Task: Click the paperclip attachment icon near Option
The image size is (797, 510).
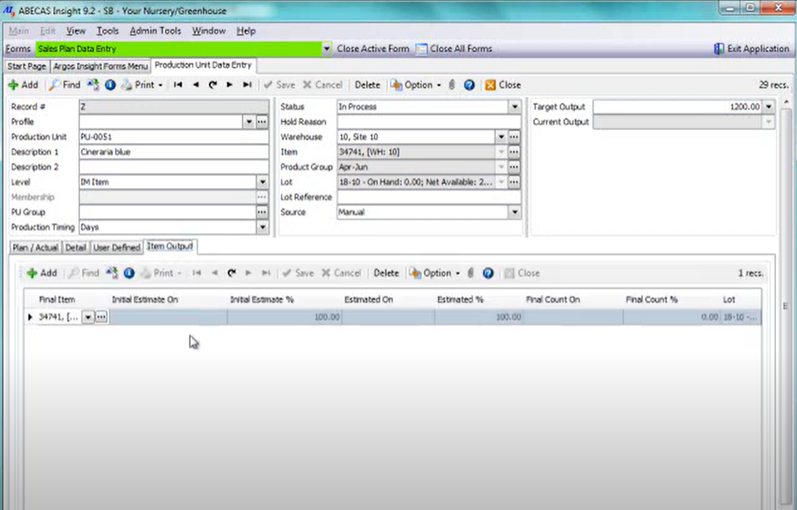Action: coord(451,84)
